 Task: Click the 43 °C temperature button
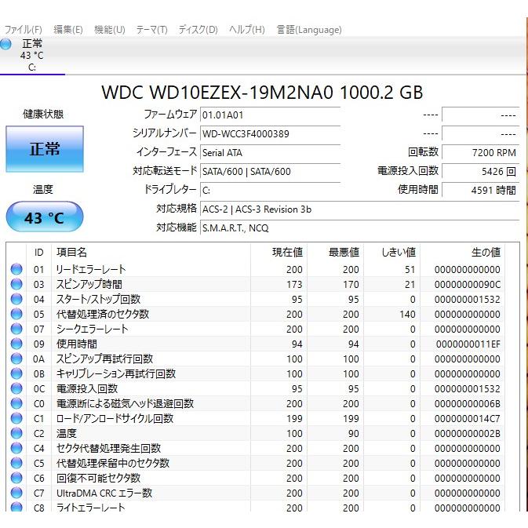45,217
